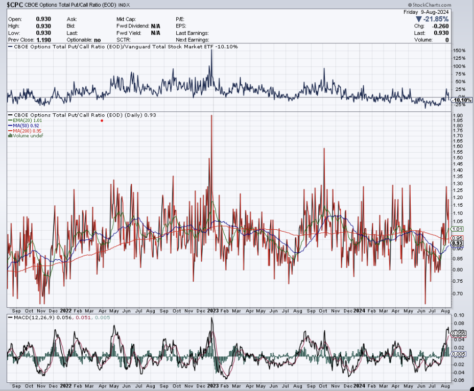474x391 pixels.
Task: Select the Friday 9-Aug-2024 date label
Action: pos(426,12)
